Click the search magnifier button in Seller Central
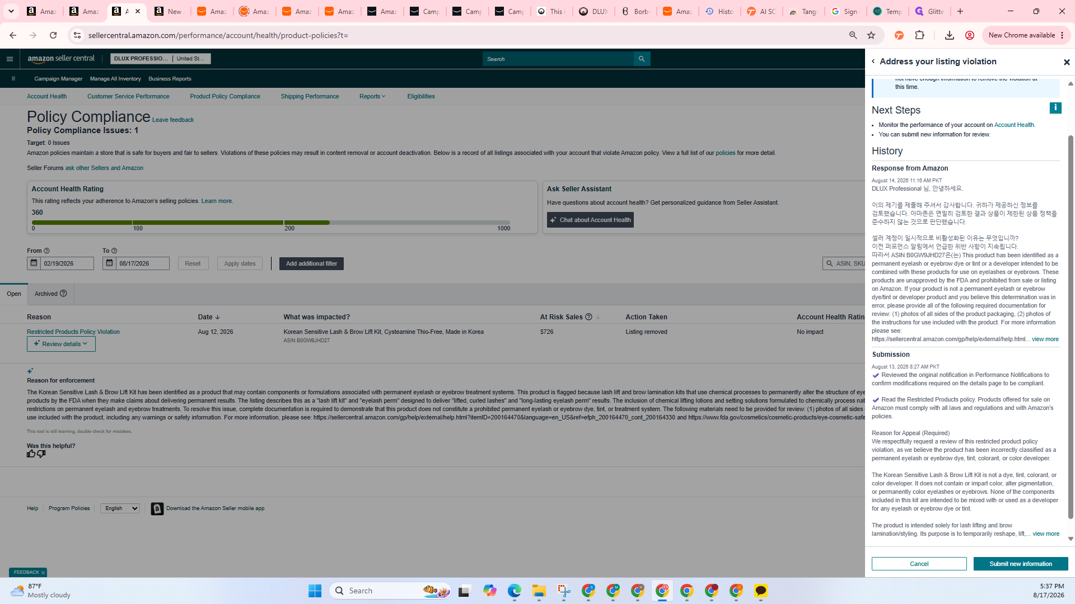This screenshot has width=1075, height=604. pos(642,59)
